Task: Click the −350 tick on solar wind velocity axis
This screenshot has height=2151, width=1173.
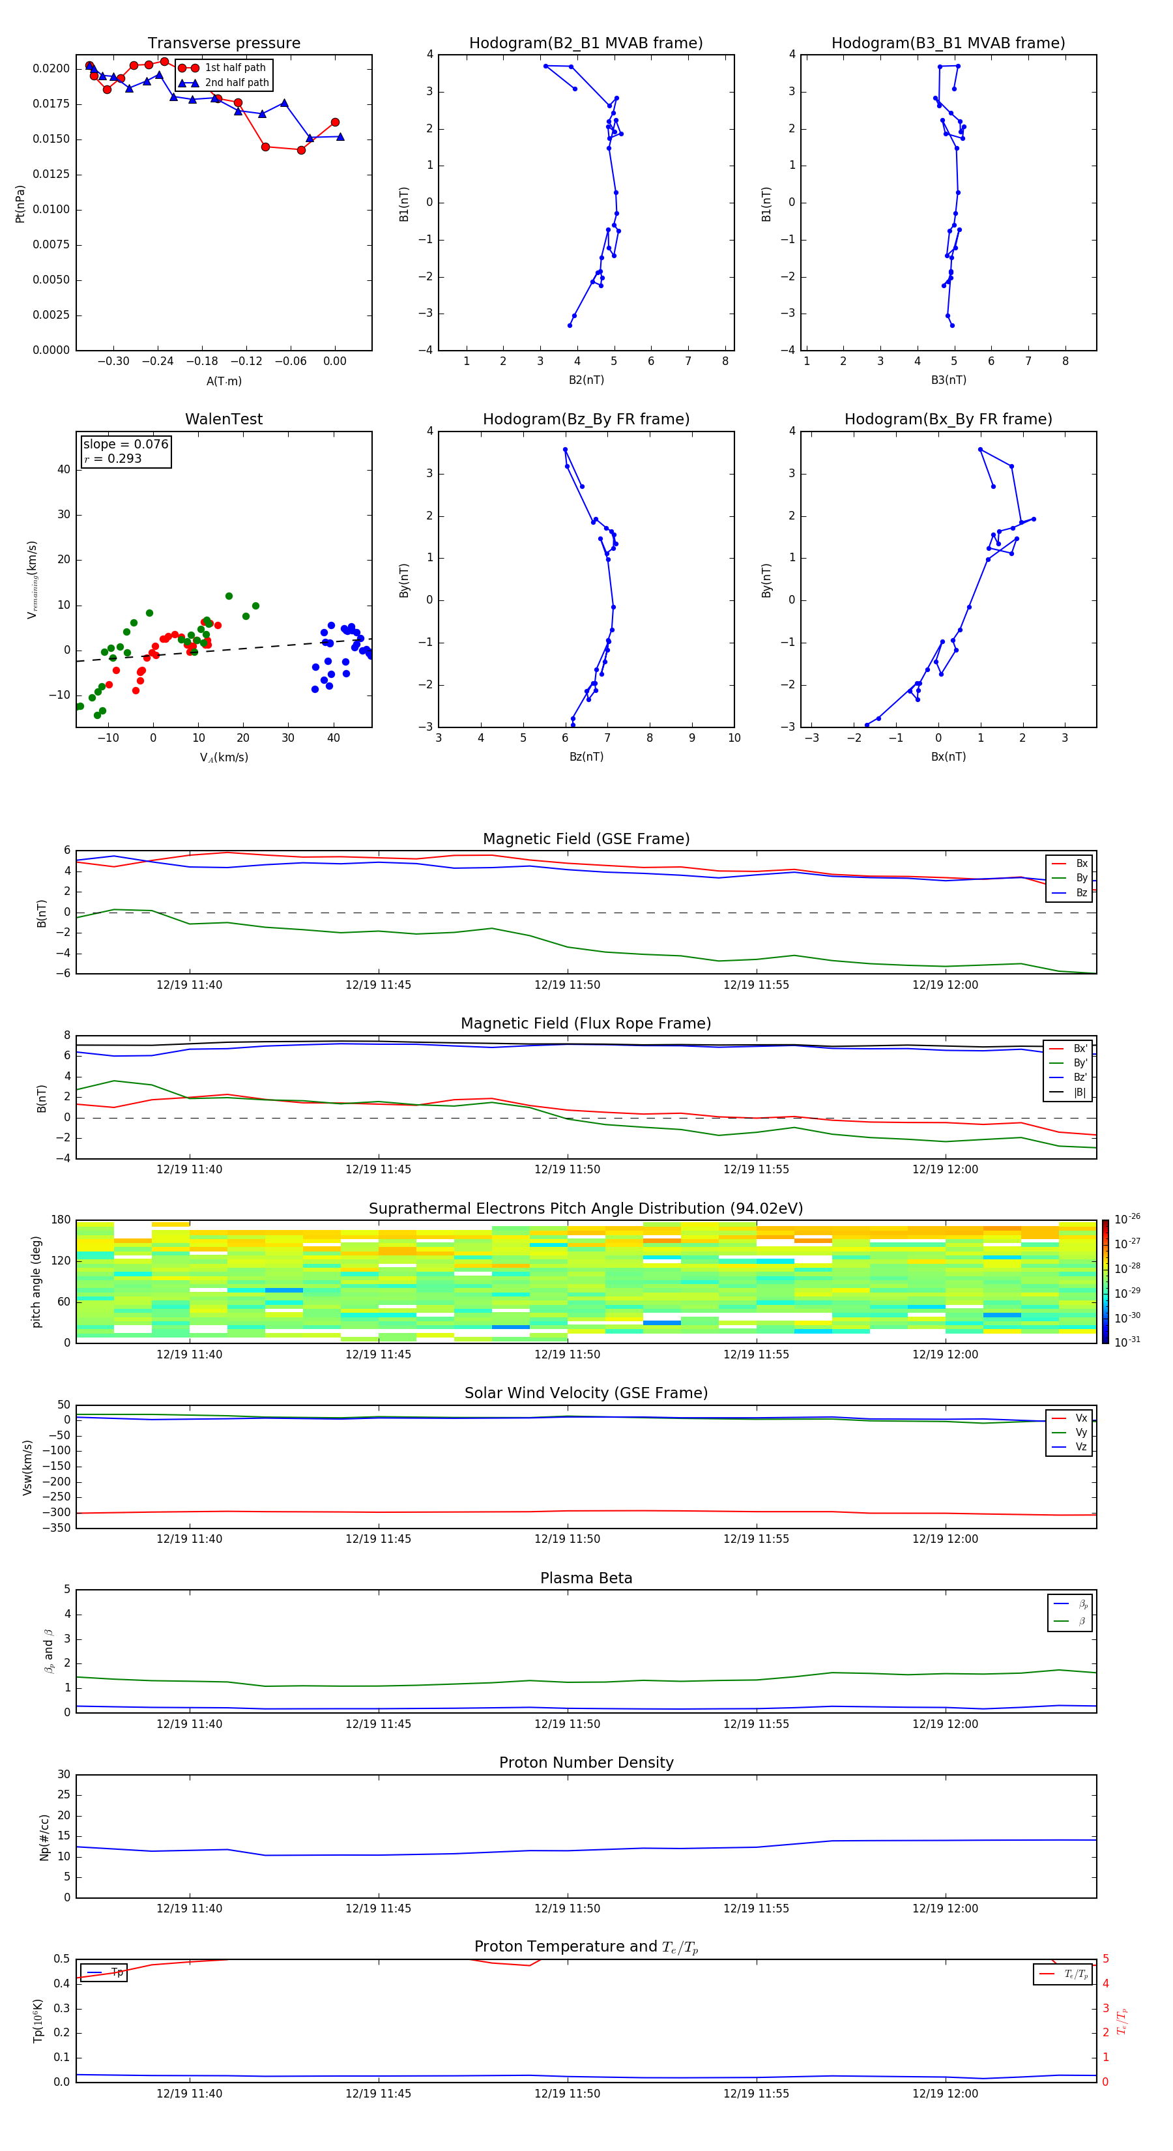Action: click(55, 1528)
